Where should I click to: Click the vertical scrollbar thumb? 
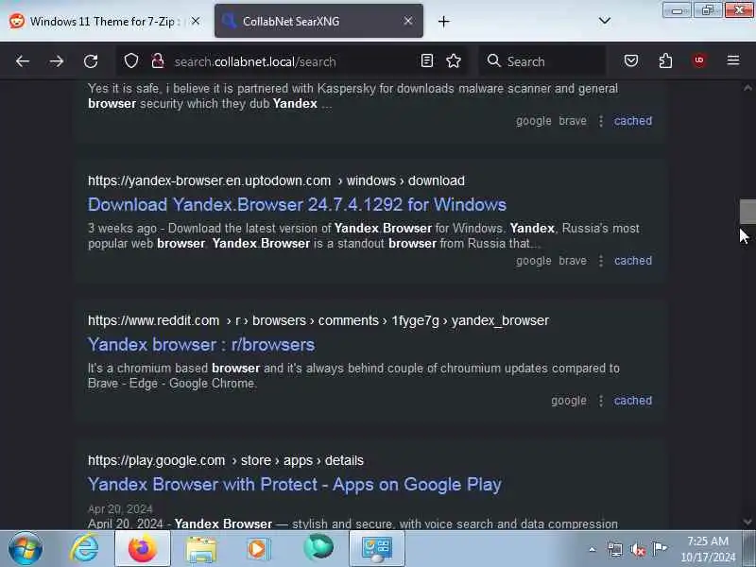pos(747,211)
